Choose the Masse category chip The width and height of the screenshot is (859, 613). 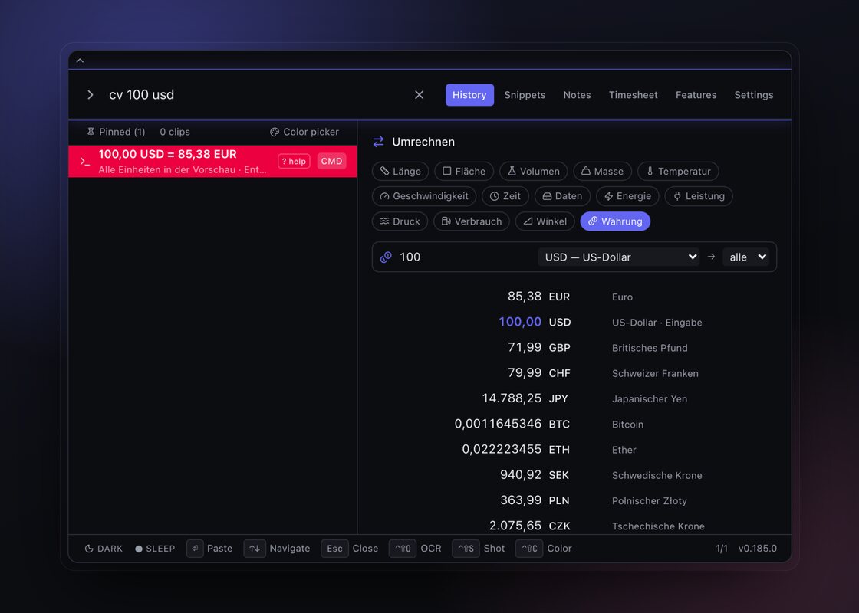(x=602, y=172)
